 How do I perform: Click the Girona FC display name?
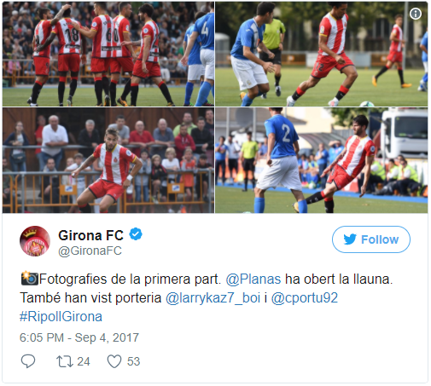(x=90, y=235)
